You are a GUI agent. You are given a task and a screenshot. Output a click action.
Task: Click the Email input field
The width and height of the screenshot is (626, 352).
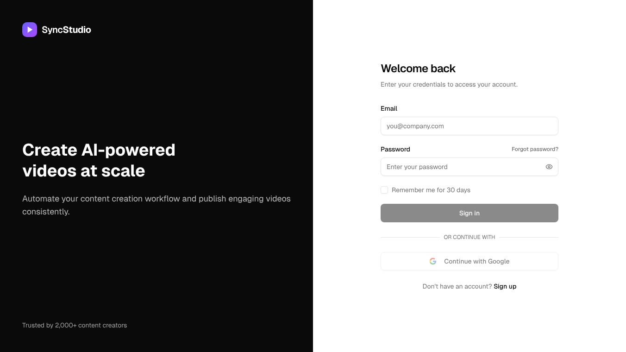[469, 126]
